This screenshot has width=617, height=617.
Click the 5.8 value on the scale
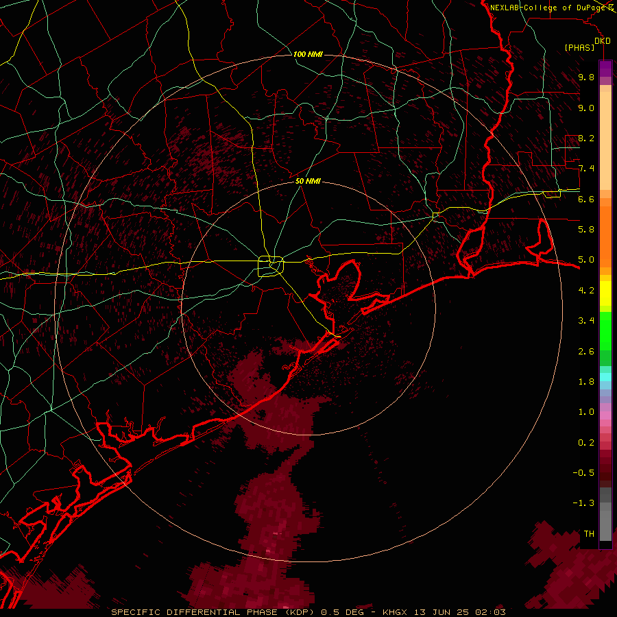586,230
